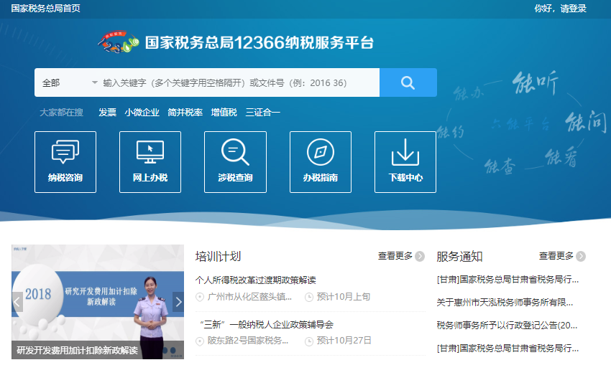
Task: Click the 服务通知 section heading
Action: pyautogui.click(x=459, y=256)
